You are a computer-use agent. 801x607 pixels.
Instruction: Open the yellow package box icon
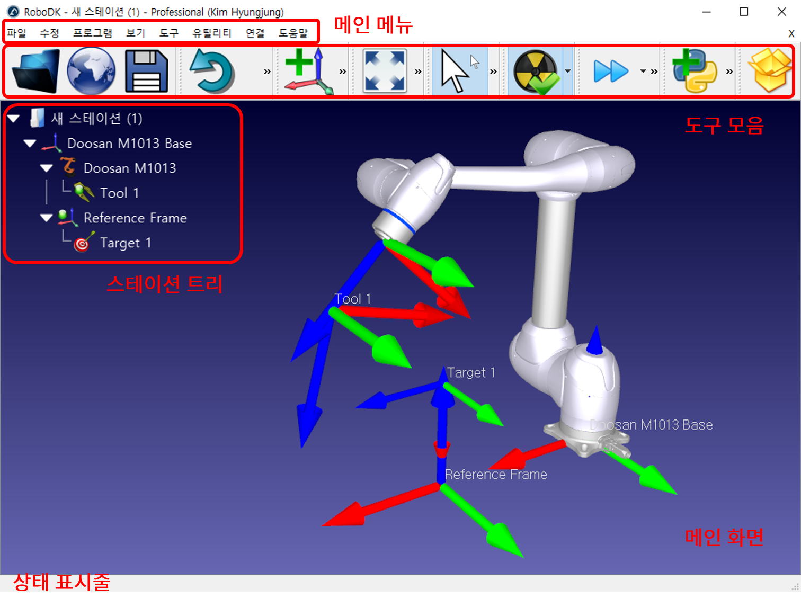point(770,72)
